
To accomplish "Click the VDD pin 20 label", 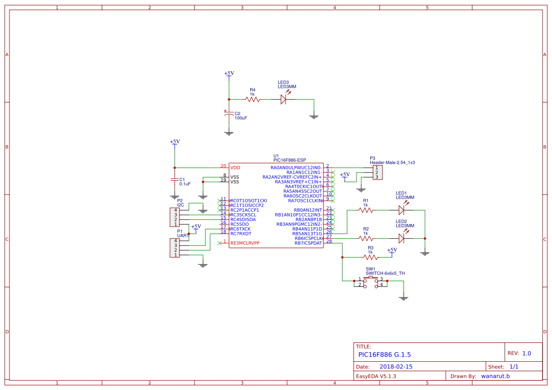I will coord(235,168).
